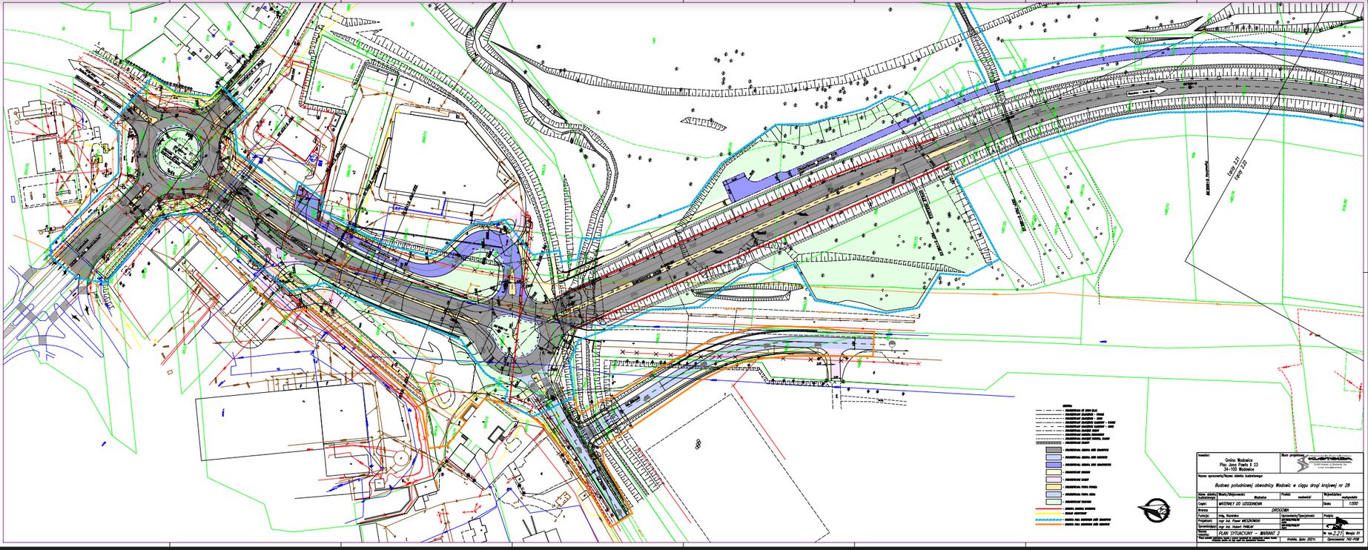1368x550 pixels.
Task: Click the green island of the central roundabout
Action: (513, 334)
